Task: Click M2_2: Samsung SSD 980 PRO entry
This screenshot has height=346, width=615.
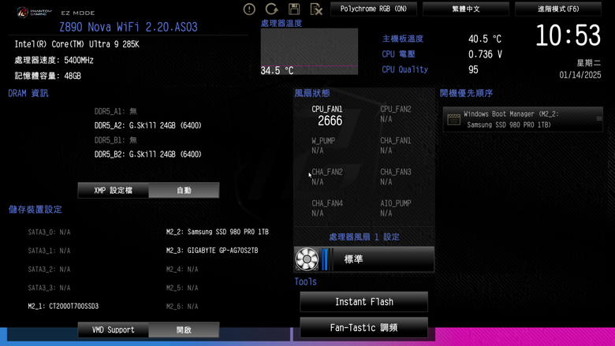Action: coord(218,232)
